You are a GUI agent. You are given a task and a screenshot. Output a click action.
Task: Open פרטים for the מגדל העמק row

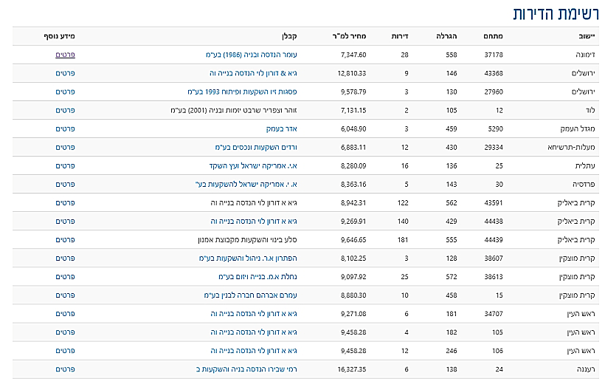point(66,129)
